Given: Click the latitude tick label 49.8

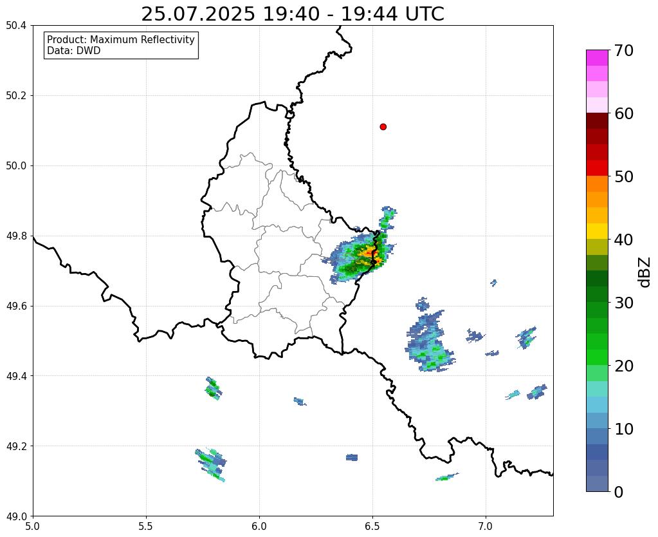Looking at the screenshot, I should 16,236.
